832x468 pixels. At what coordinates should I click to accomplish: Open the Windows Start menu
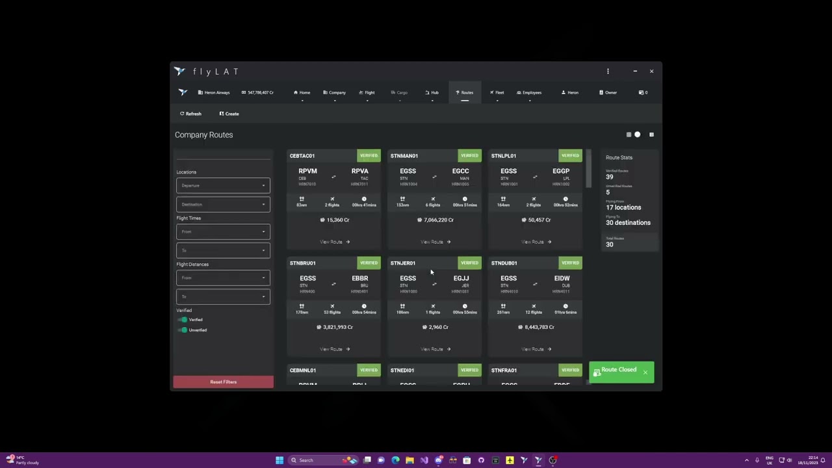pyautogui.click(x=279, y=460)
